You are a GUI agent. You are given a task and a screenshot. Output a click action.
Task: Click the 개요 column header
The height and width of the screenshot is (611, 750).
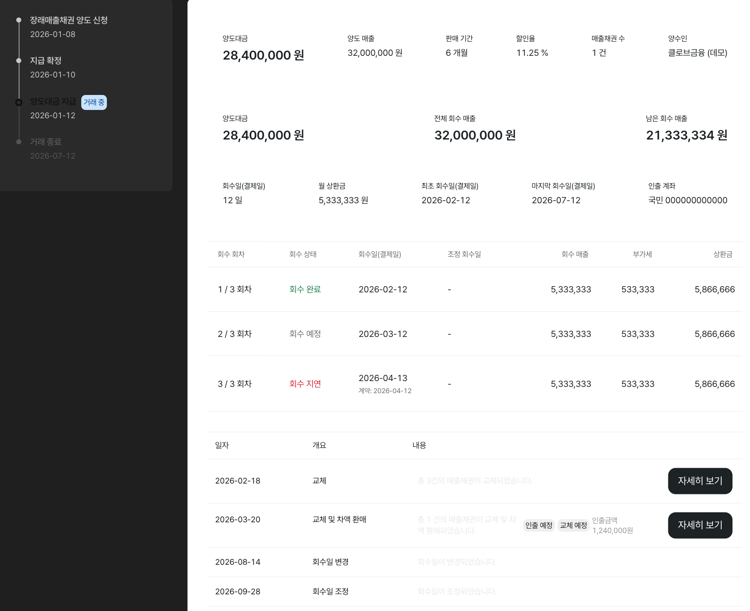[319, 446]
